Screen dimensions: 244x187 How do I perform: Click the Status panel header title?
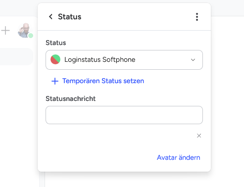click(70, 17)
